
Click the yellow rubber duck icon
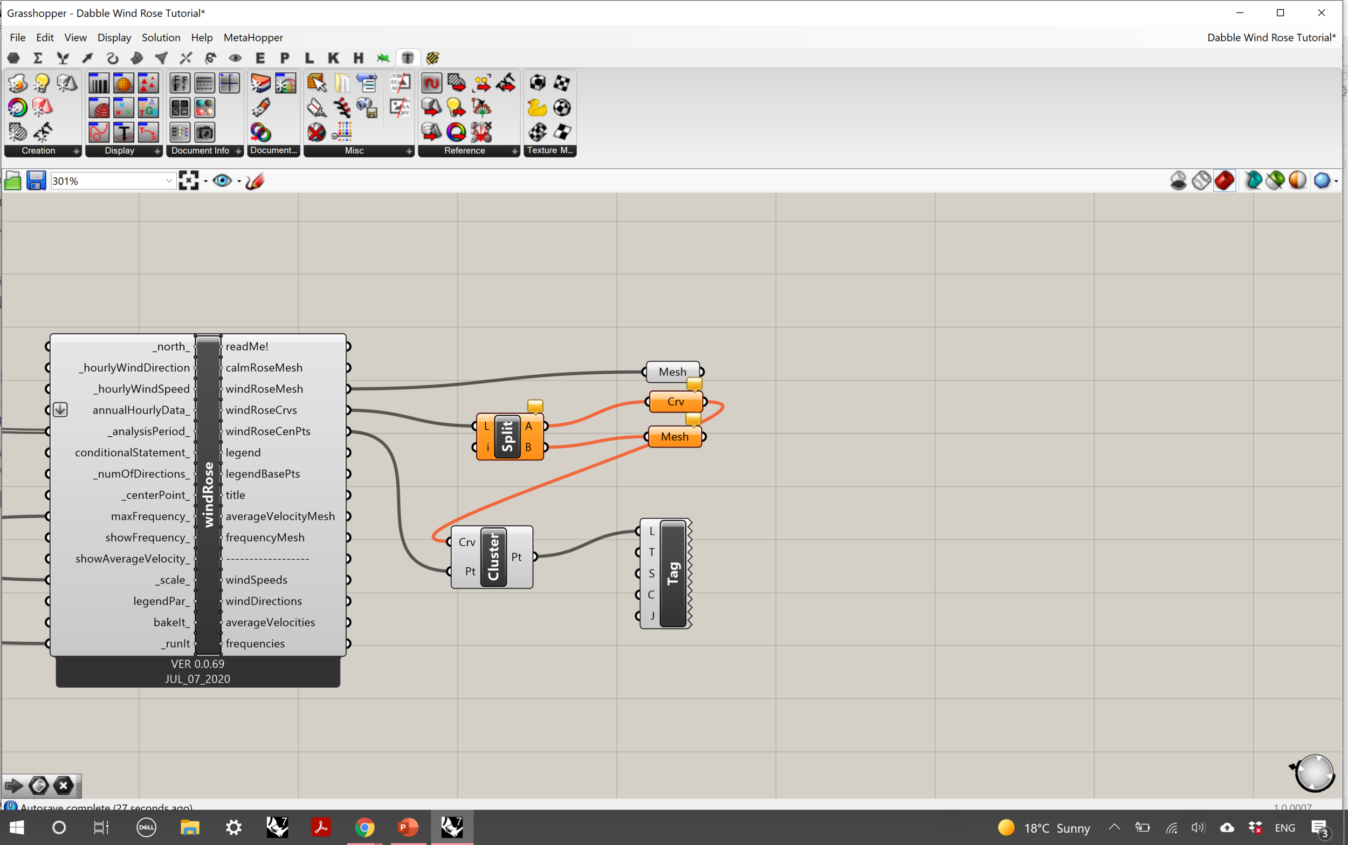point(537,107)
